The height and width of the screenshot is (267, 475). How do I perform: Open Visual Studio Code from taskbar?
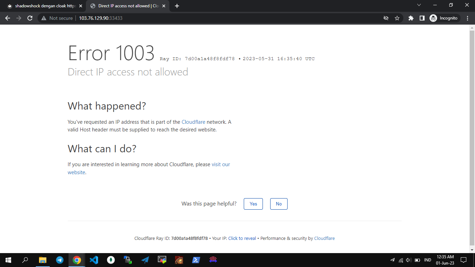[x=94, y=260]
